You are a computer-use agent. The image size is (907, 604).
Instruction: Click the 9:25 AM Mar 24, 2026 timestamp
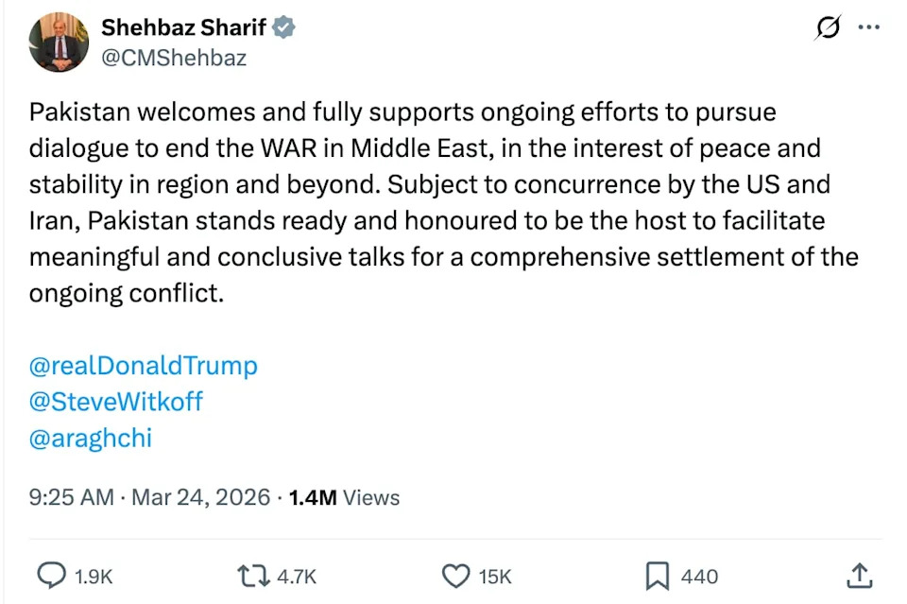point(149,497)
